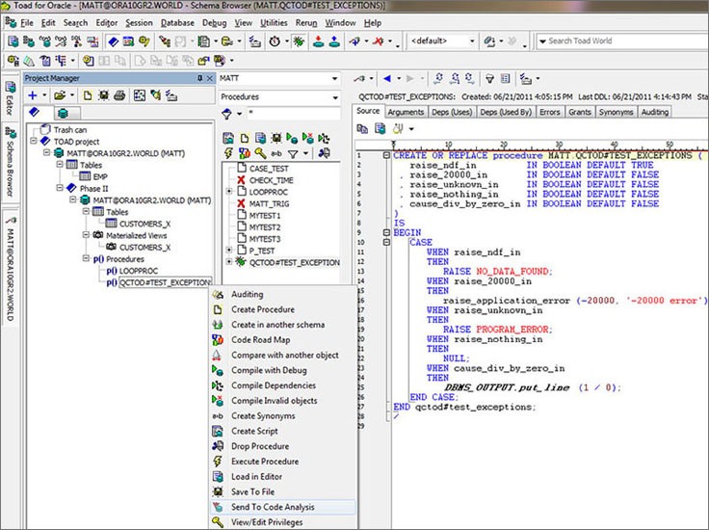709x530 pixels.
Task: Switch to the Deps (Used By) tab
Action: tap(506, 112)
